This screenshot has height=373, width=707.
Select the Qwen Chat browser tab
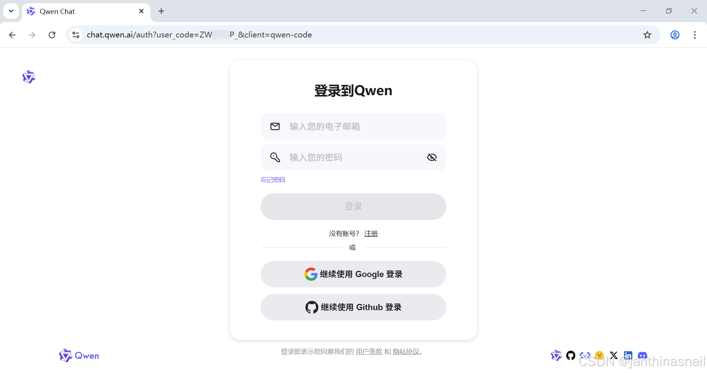[x=86, y=11]
